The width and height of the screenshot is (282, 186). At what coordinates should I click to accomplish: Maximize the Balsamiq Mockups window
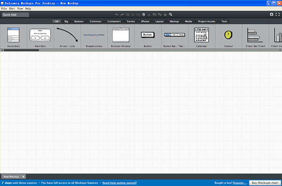pyautogui.click(x=274, y=3)
